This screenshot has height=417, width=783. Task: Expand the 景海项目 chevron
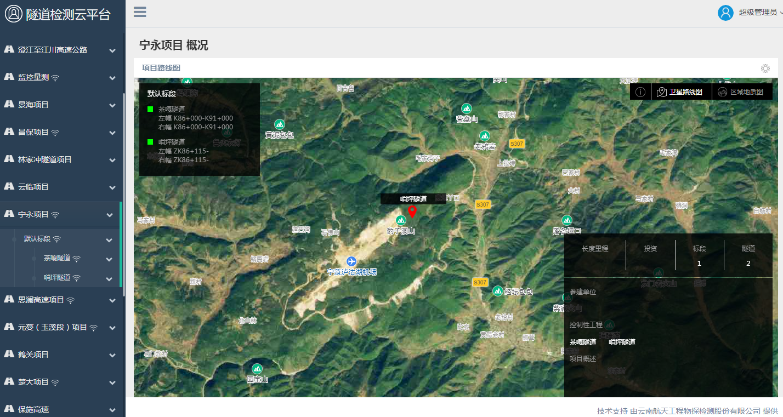[112, 105]
